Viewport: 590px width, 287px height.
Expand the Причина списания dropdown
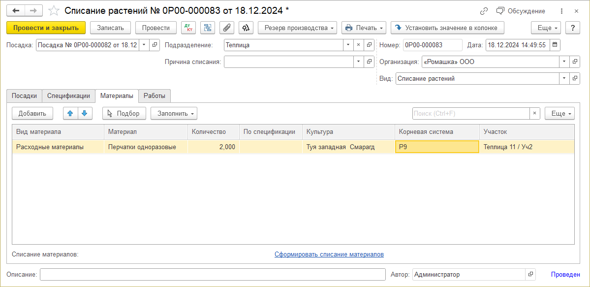tap(358, 62)
